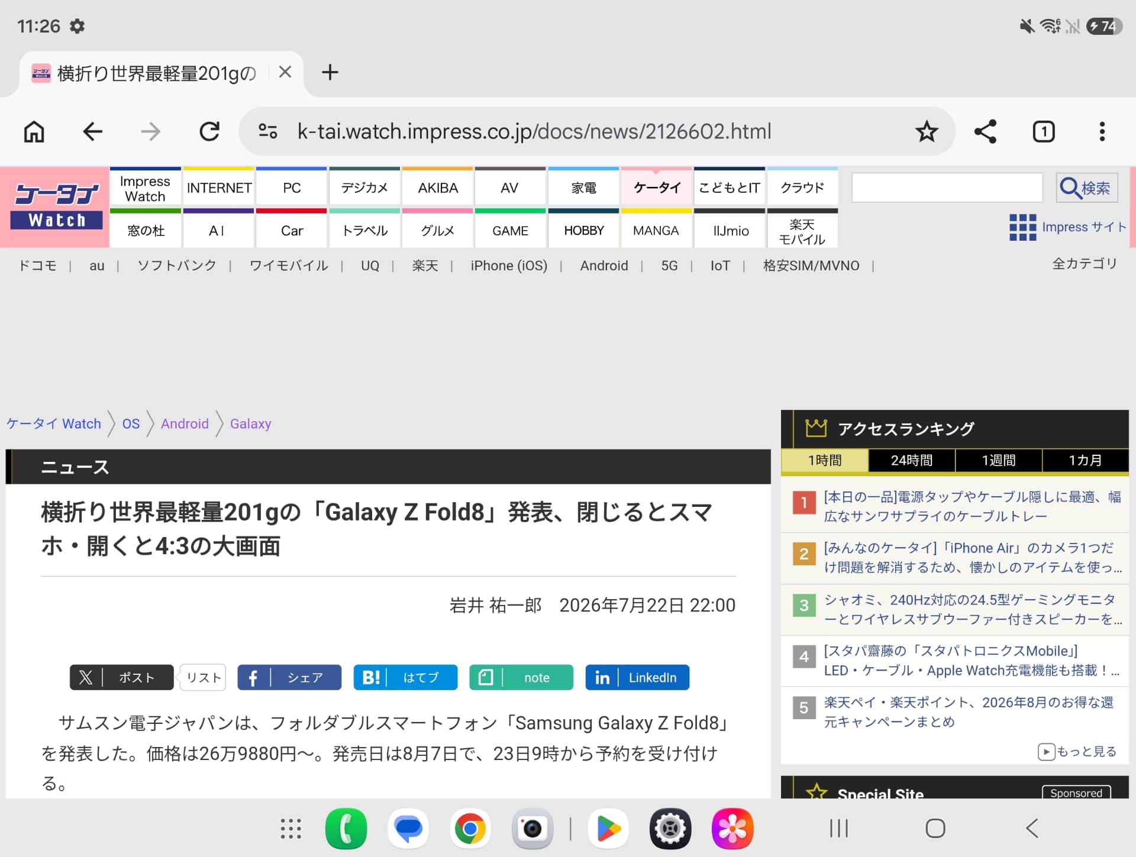Bookmark this page with the star
This screenshot has width=1136, height=857.
click(927, 131)
